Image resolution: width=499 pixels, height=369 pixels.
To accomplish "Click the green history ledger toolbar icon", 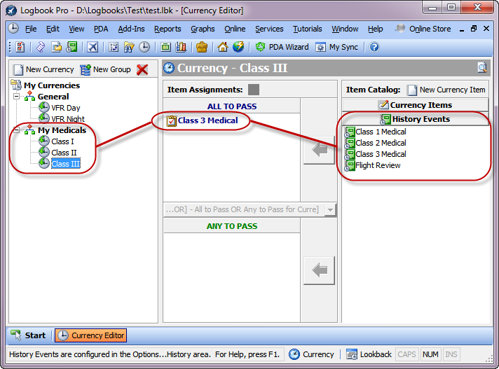I will [x=72, y=47].
